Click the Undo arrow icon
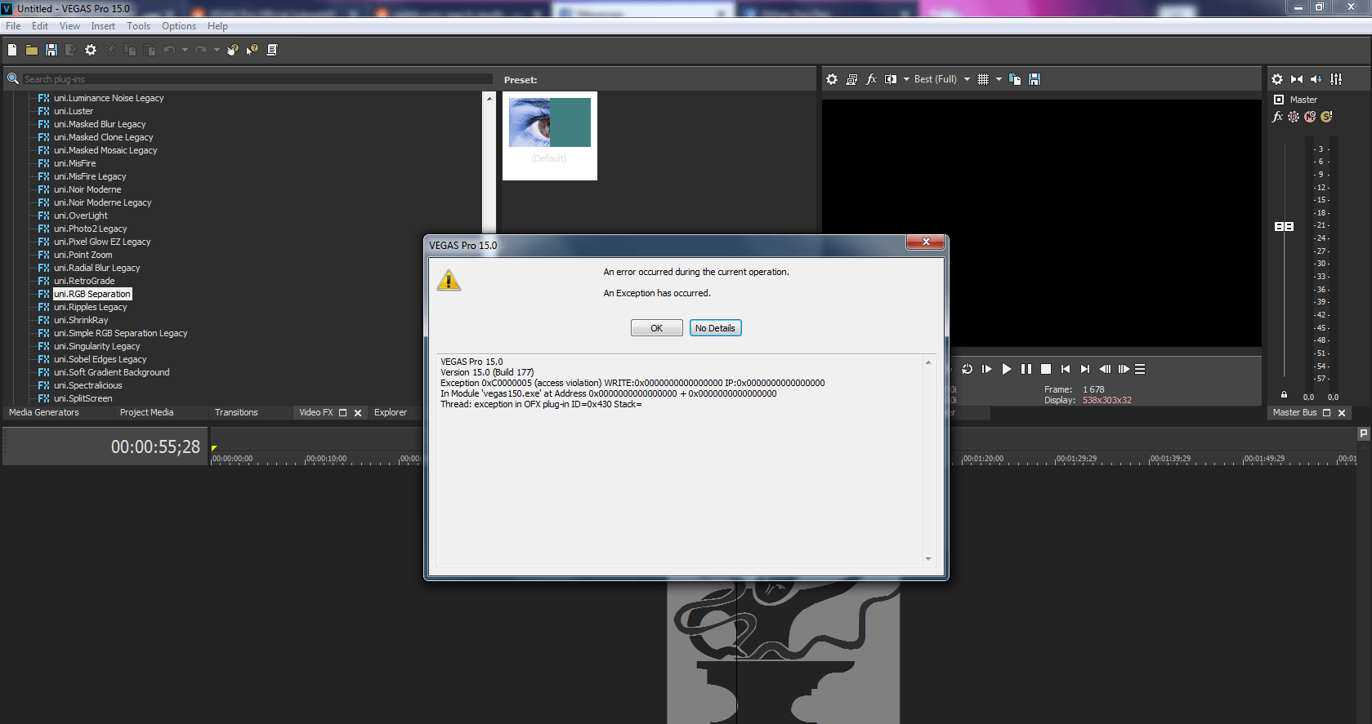Viewport: 1372px width, 724px height. coord(169,50)
